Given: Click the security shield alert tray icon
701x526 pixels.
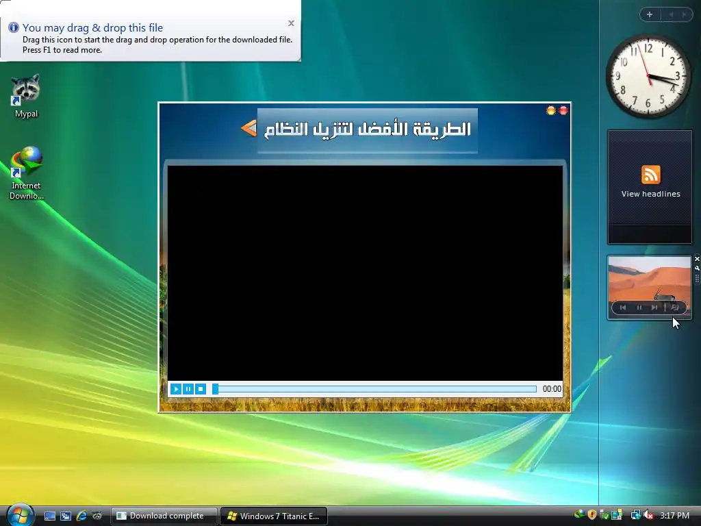Looking at the screenshot, I should coord(592,515).
